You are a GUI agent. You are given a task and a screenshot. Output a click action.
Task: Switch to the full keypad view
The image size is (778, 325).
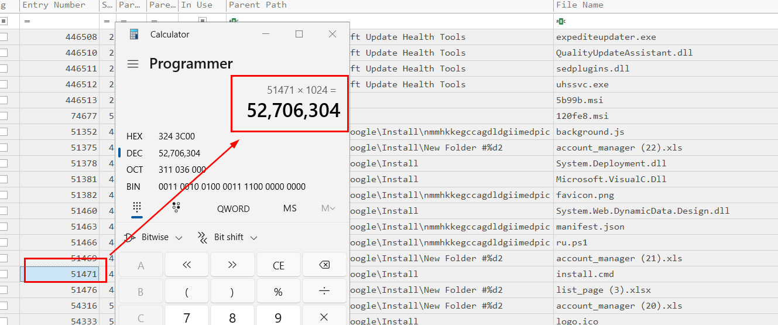(x=137, y=208)
